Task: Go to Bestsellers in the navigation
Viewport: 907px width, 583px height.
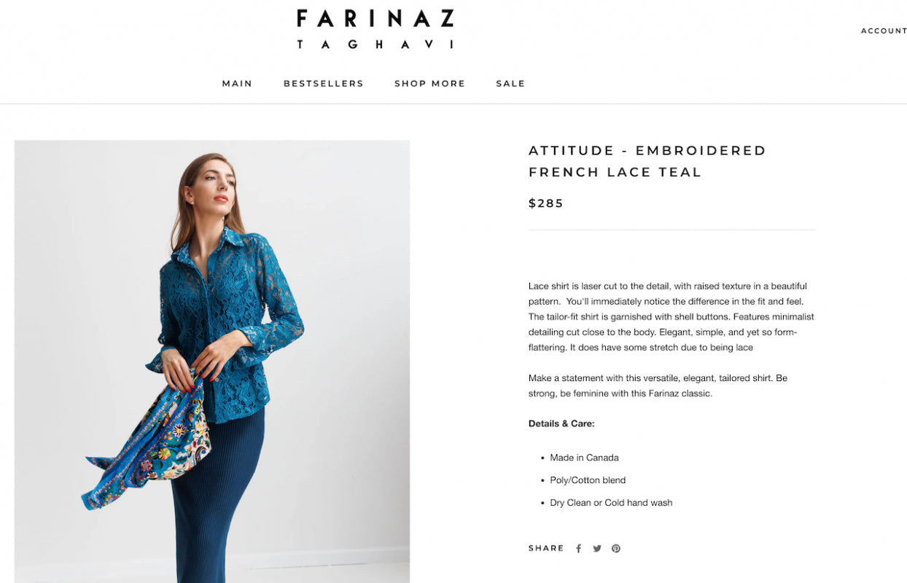Action: 324,83
